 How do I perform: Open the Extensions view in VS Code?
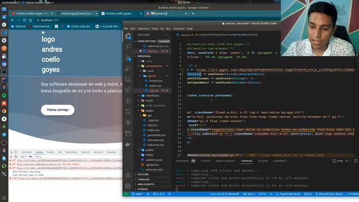pos(128,90)
